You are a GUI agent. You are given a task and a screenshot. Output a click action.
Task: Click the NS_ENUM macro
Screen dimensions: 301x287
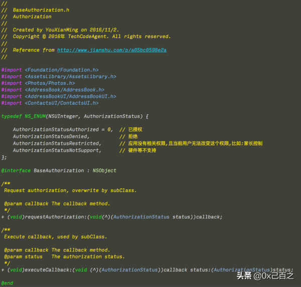click(x=35, y=116)
